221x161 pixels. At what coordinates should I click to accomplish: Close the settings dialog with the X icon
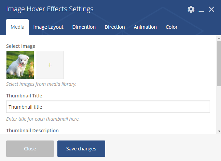(x=211, y=9)
